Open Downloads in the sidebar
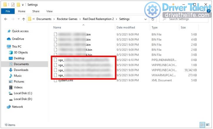 click(21, 70)
